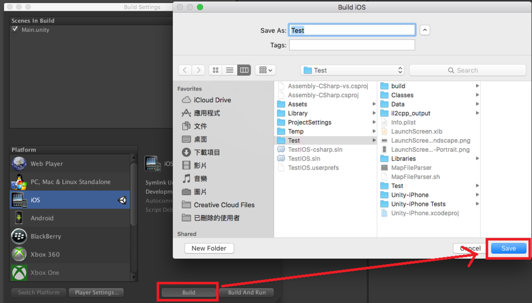Expand the build folder arrow
532x303 pixels.
[477, 86]
